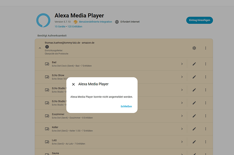Close the dialog with the X icon

point(73,84)
